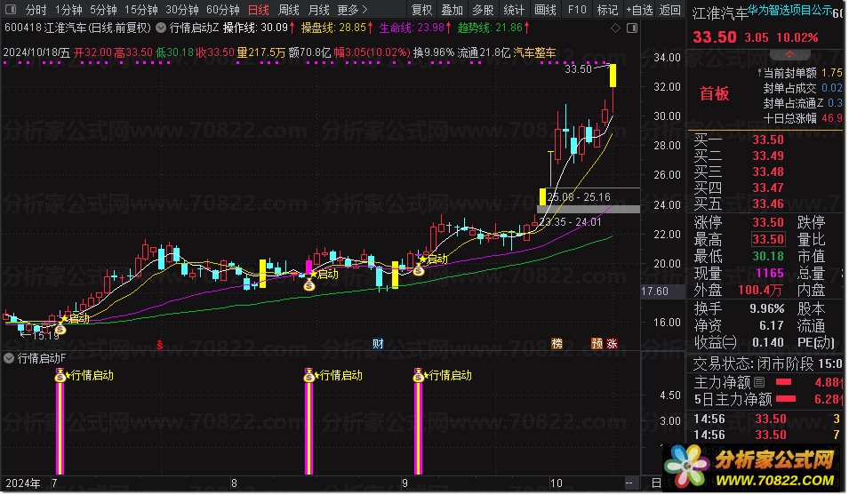Screen dimensions: 849x495
Task: Click 换手 value 9.96%
Action: pos(766,309)
